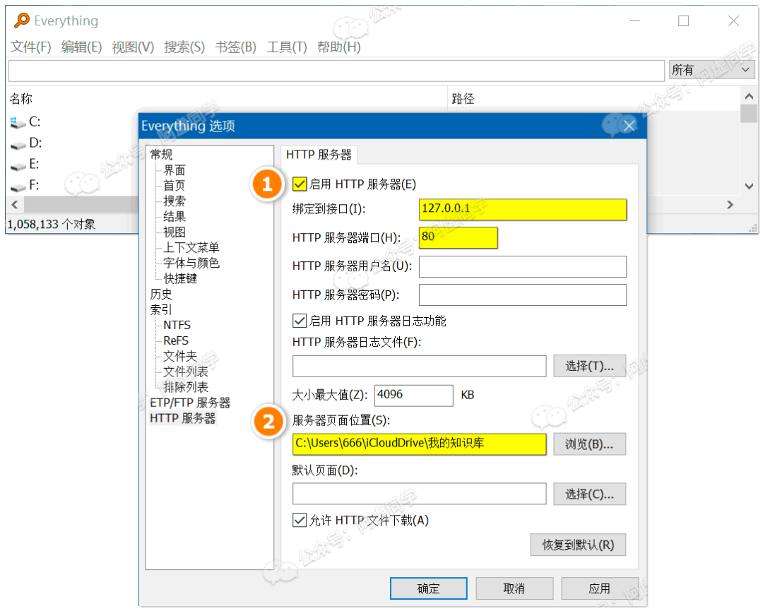Image resolution: width=763 pixels, height=611 pixels.
Task: Select HTTP 服务器 in options tree
Action: point(183,418)
